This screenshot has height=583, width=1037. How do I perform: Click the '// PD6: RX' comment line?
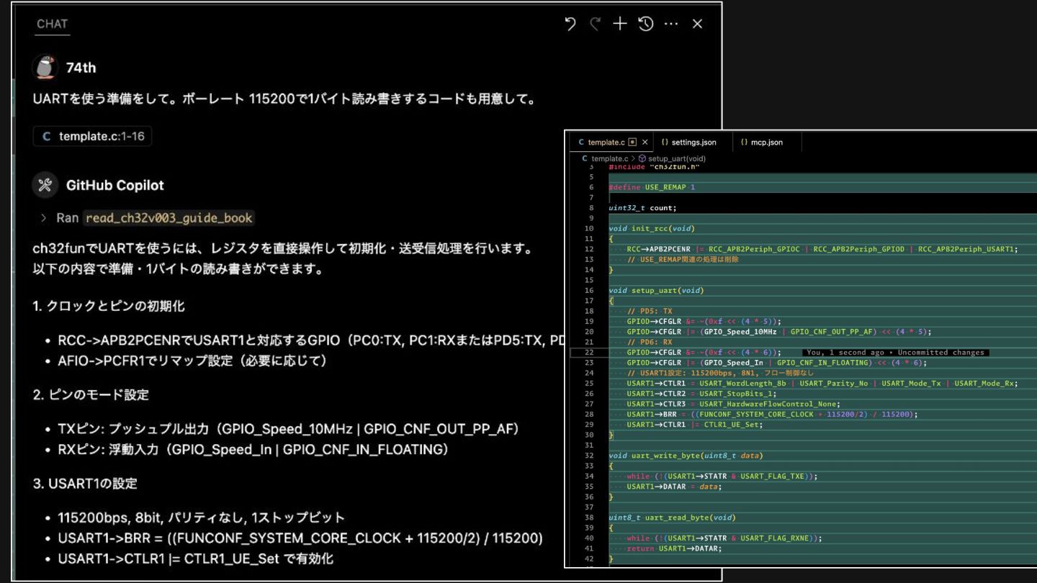click(x=650, y=342)
